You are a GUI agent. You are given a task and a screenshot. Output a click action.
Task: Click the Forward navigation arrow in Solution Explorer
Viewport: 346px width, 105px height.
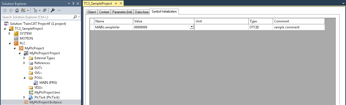[x=11, y=10]
